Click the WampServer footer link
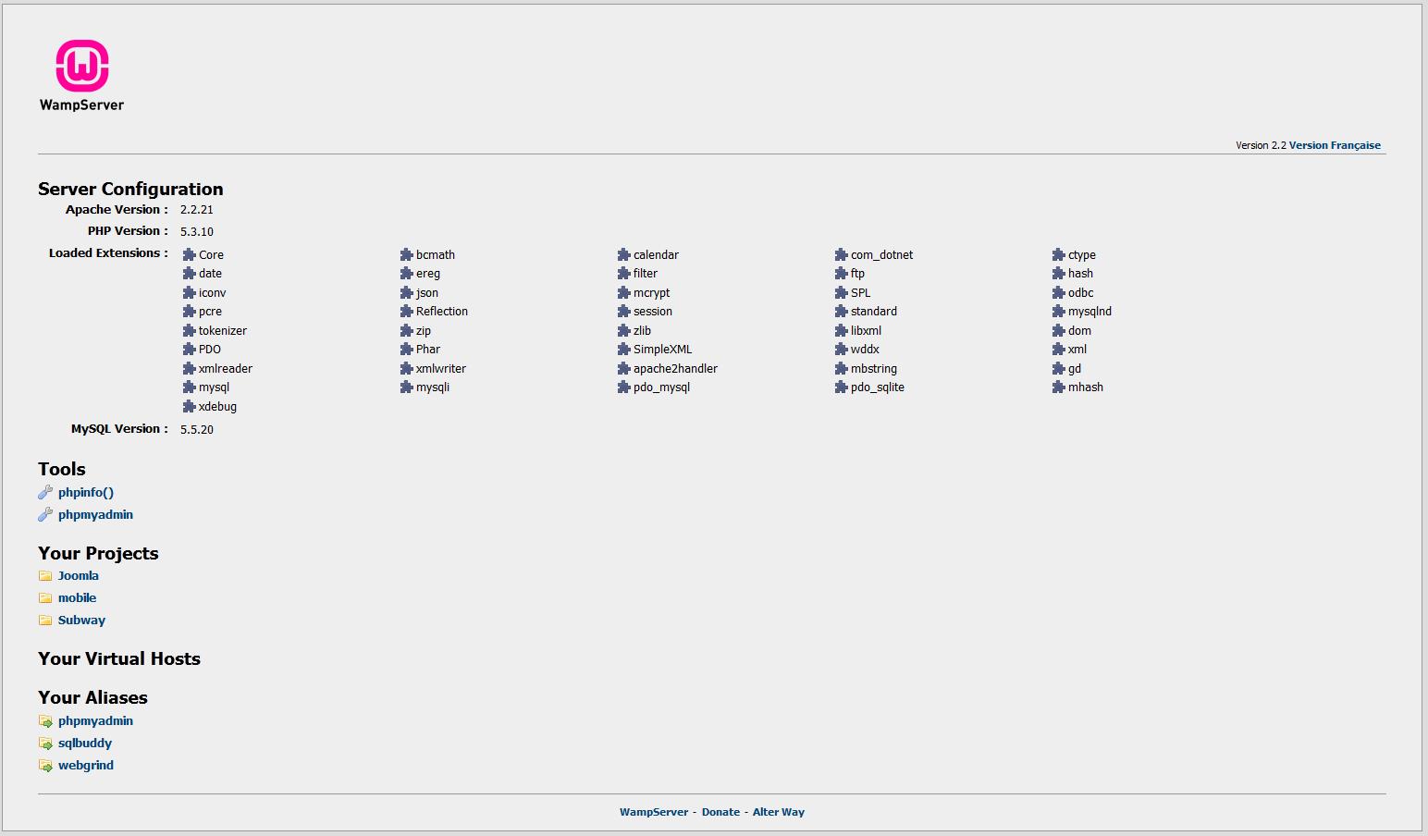 [x=654, y=812]
